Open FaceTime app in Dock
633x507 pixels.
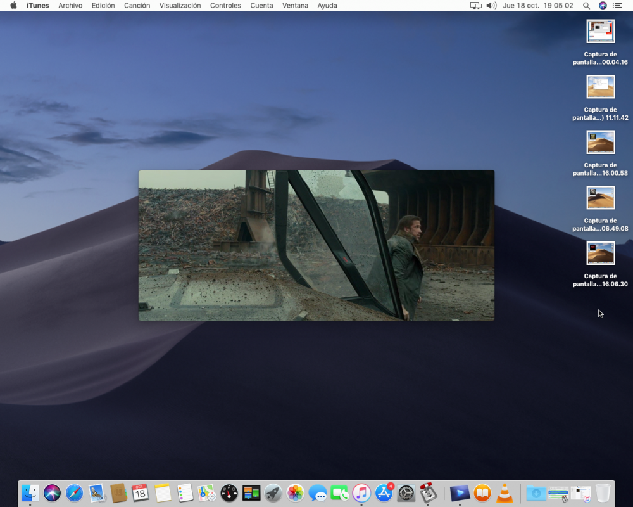(339, 493)
